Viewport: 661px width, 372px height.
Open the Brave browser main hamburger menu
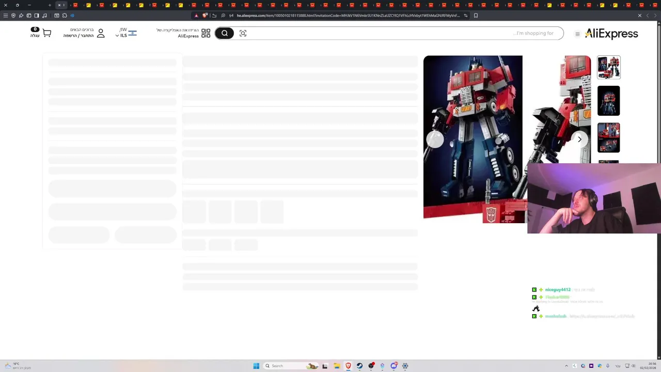coord(6,16)
